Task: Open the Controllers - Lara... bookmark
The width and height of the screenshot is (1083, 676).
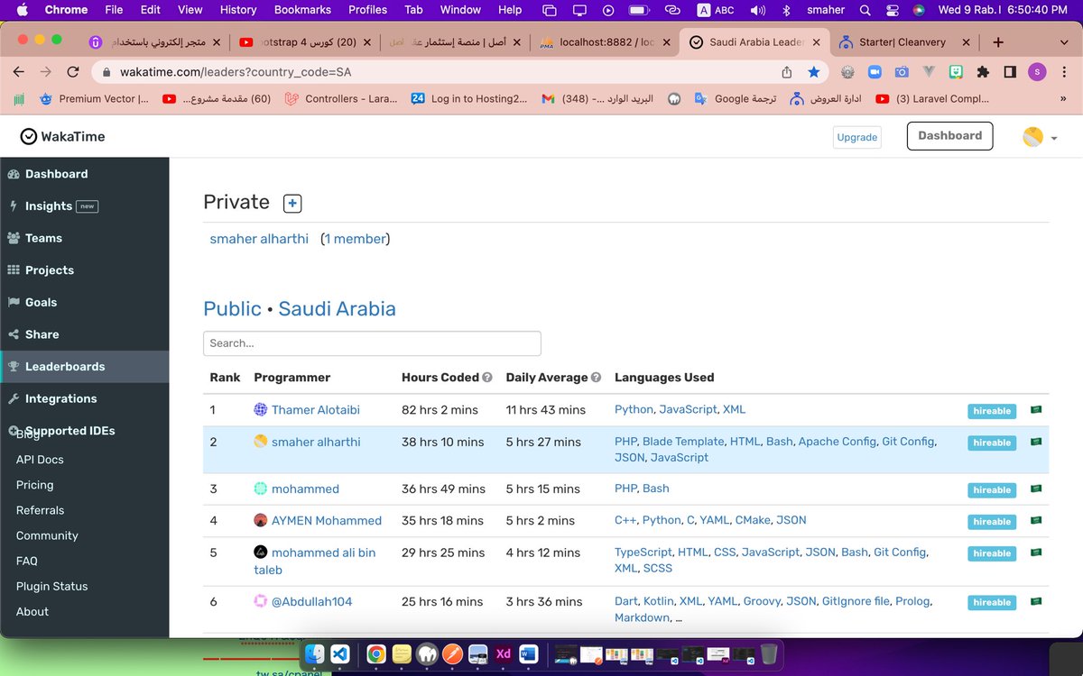Action: point(340,99)
